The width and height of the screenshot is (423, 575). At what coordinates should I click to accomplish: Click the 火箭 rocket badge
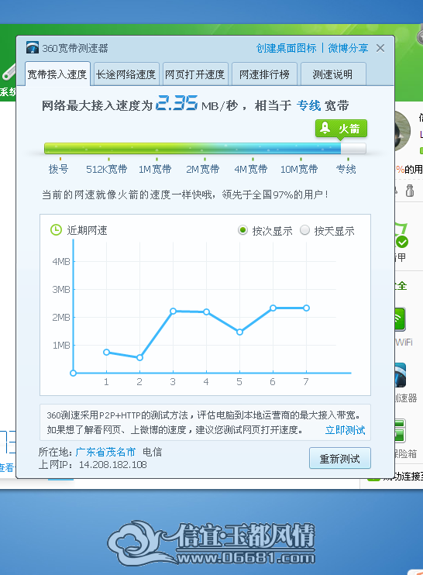point(341,129)
